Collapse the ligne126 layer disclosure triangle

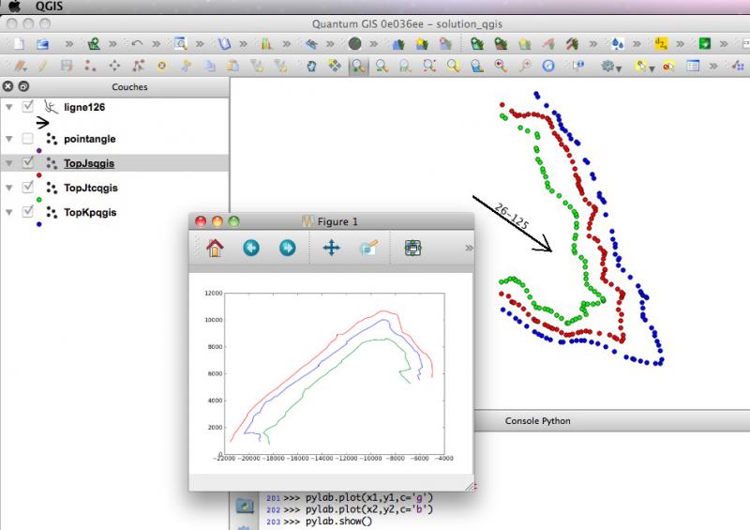[9, 107]
